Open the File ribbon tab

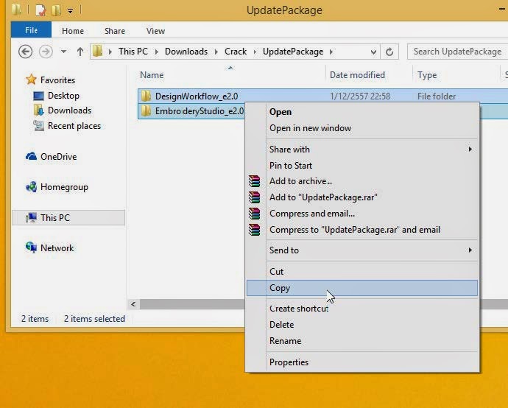click(x=31, y=30)
